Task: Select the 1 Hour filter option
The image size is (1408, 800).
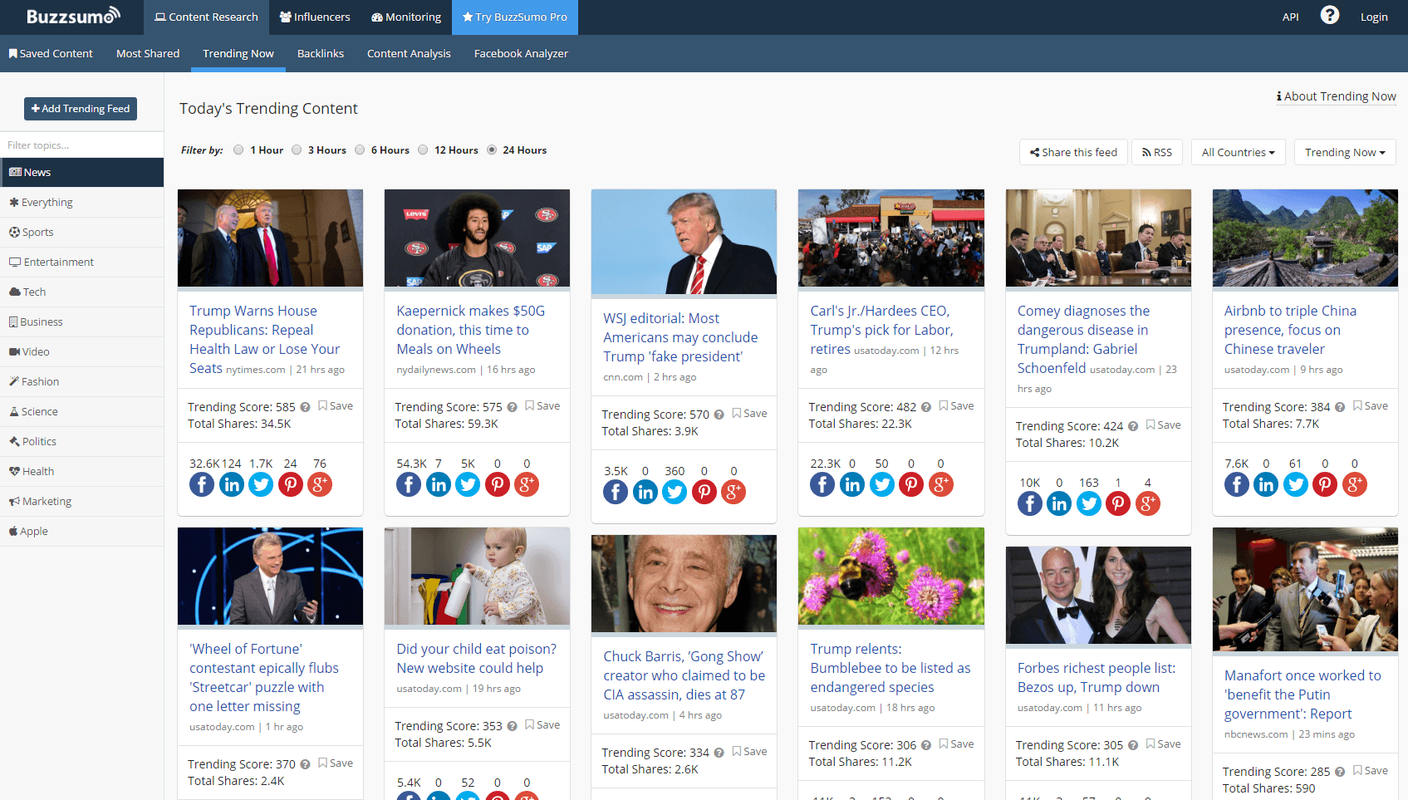Action: pos(238,150)
